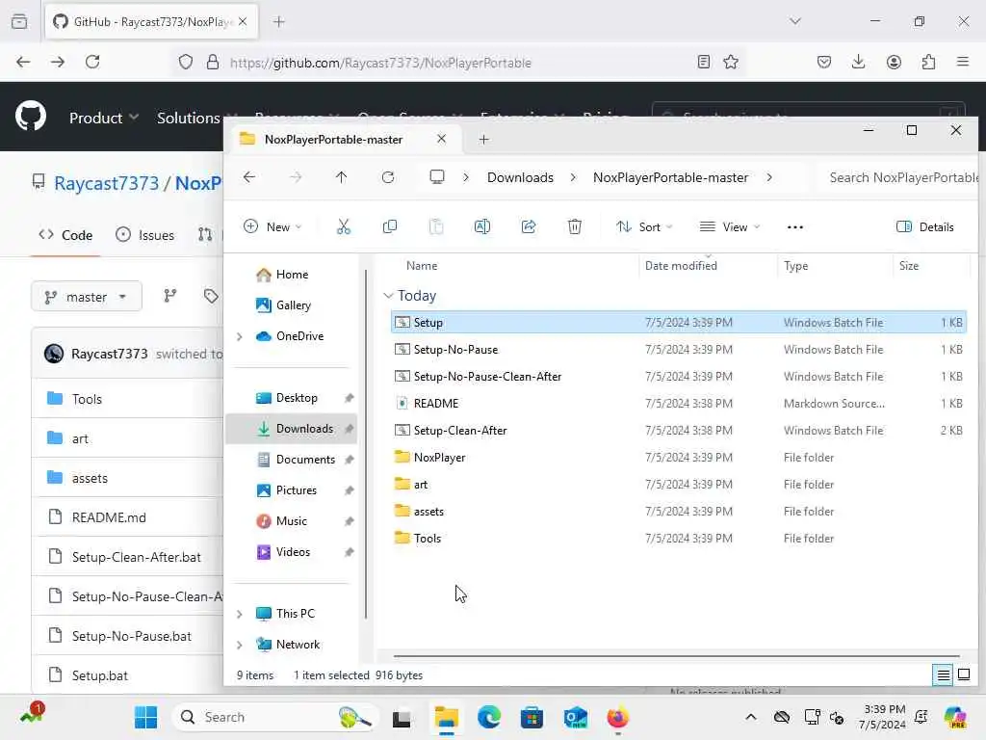
Task: Select the Setup-No-Pause batch file
Action: pos(679,349)
